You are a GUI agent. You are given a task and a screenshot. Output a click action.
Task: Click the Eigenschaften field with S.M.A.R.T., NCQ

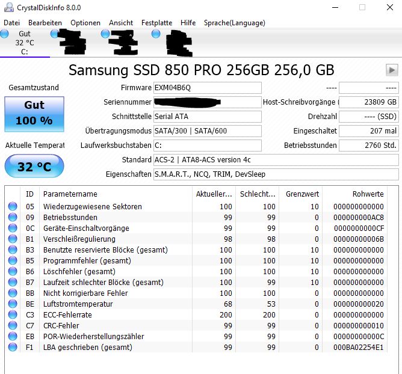(x=276, y=174)
